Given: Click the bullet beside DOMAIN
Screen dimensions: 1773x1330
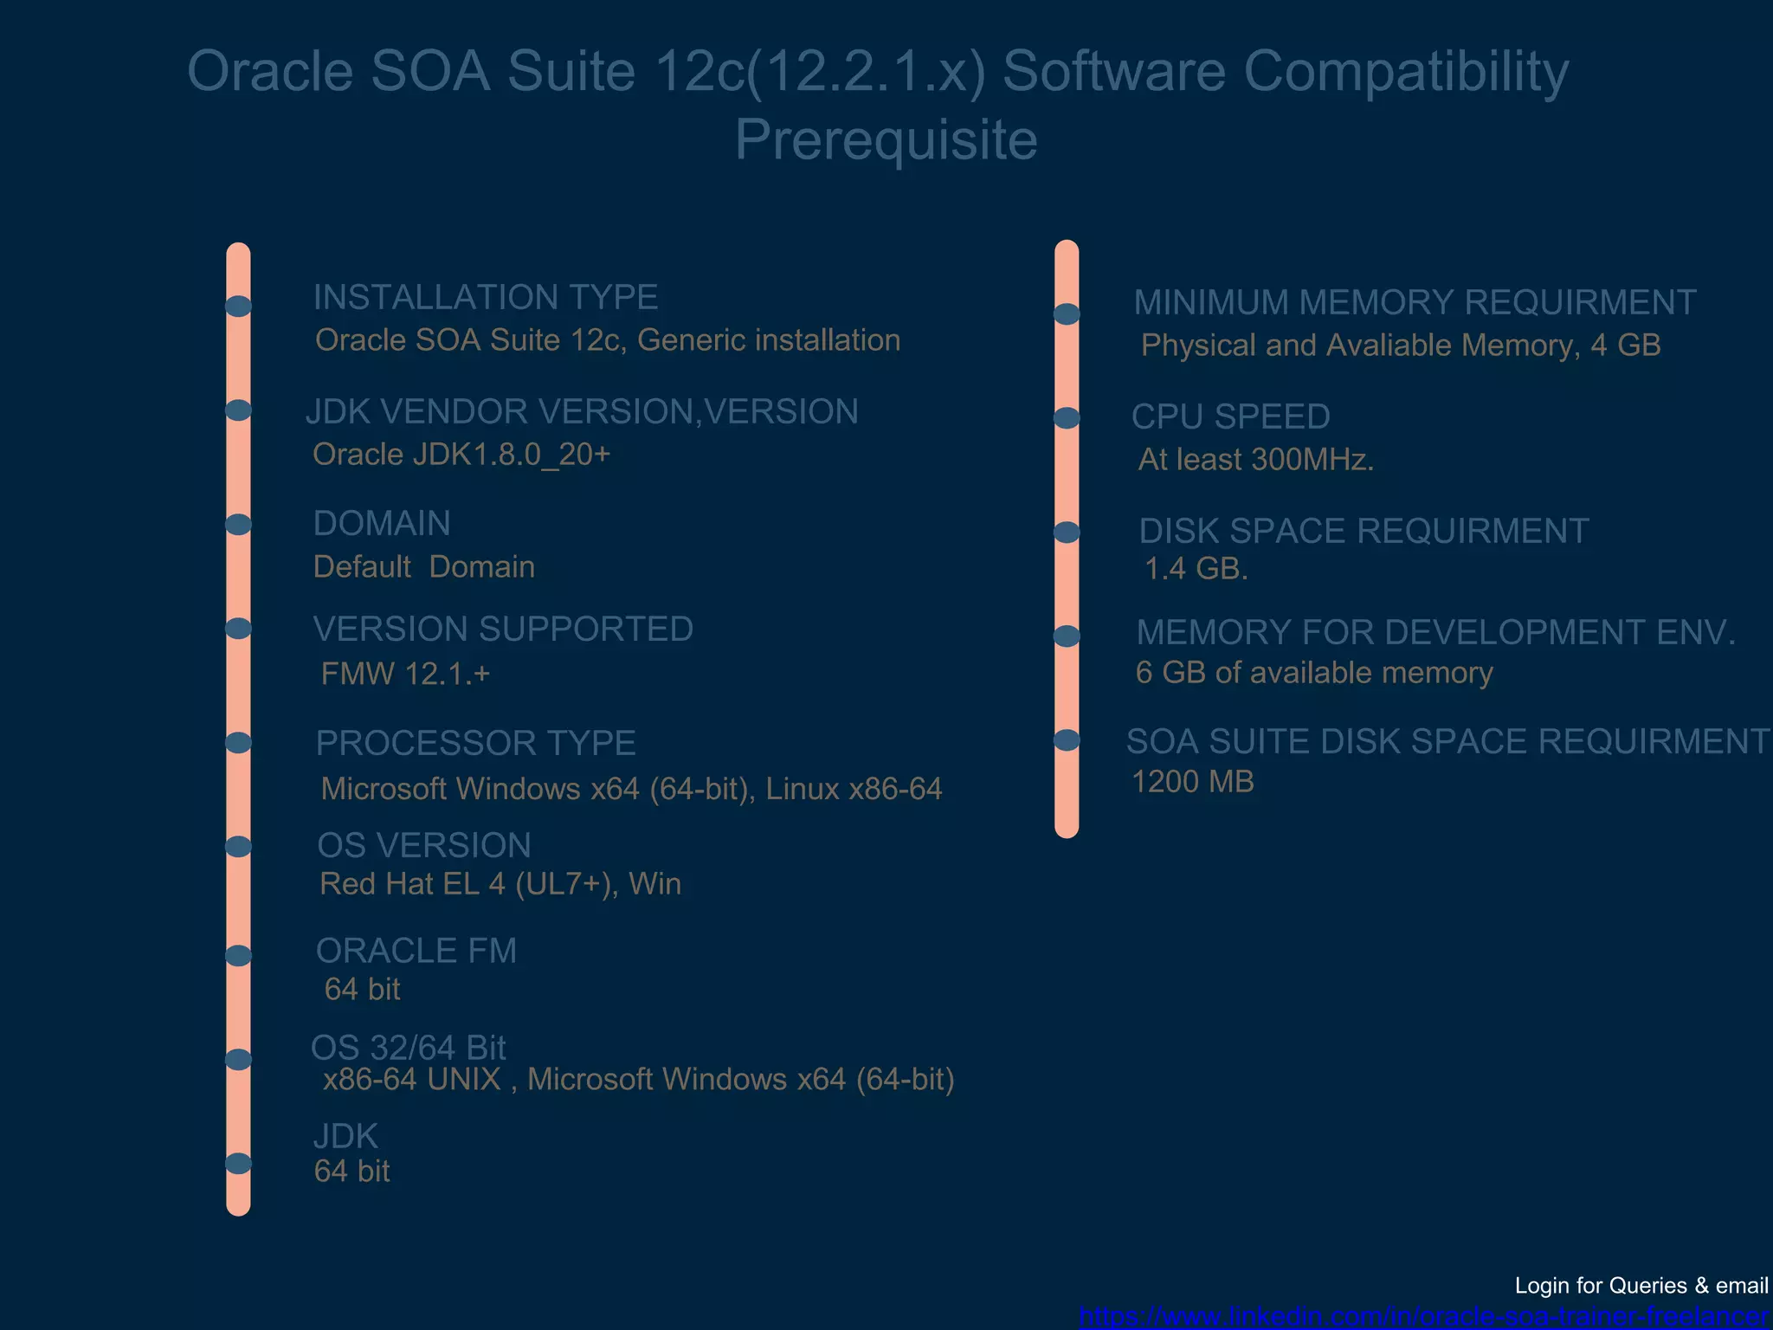Looking at the screenshot, I should coord(238,524).
